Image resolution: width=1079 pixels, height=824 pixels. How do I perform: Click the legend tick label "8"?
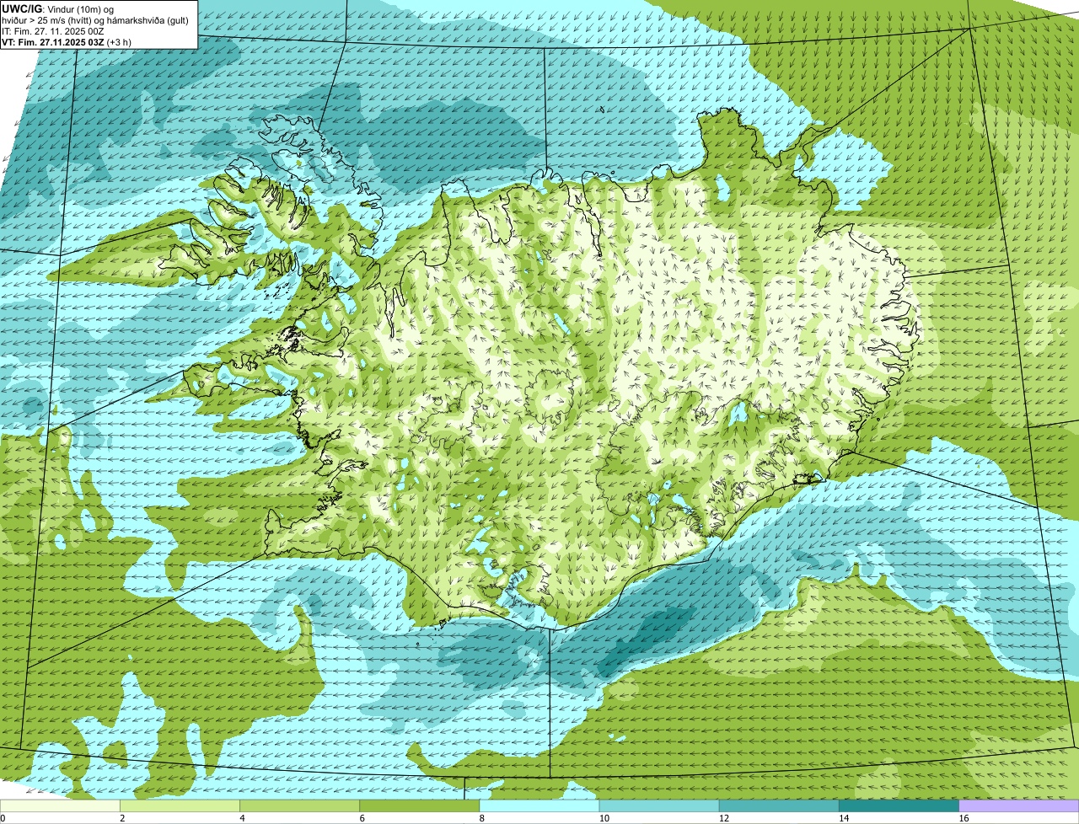[x=482, y=818]
